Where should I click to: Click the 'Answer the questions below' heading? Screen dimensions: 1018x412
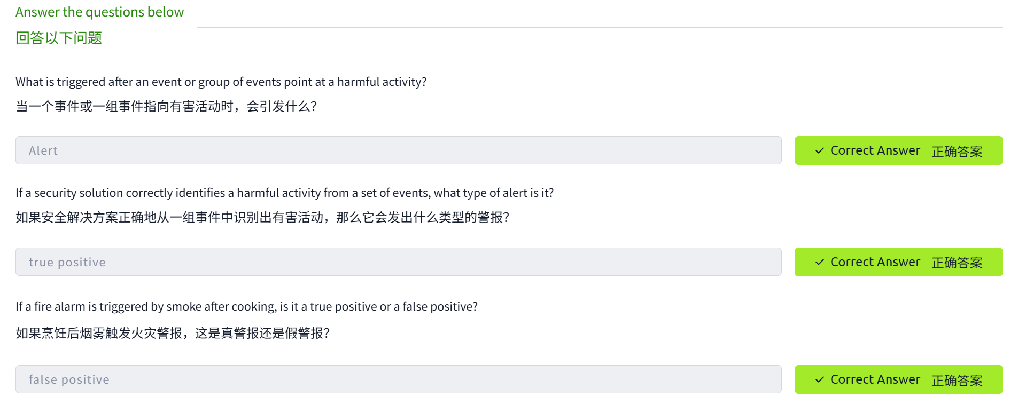coord(99,12)
